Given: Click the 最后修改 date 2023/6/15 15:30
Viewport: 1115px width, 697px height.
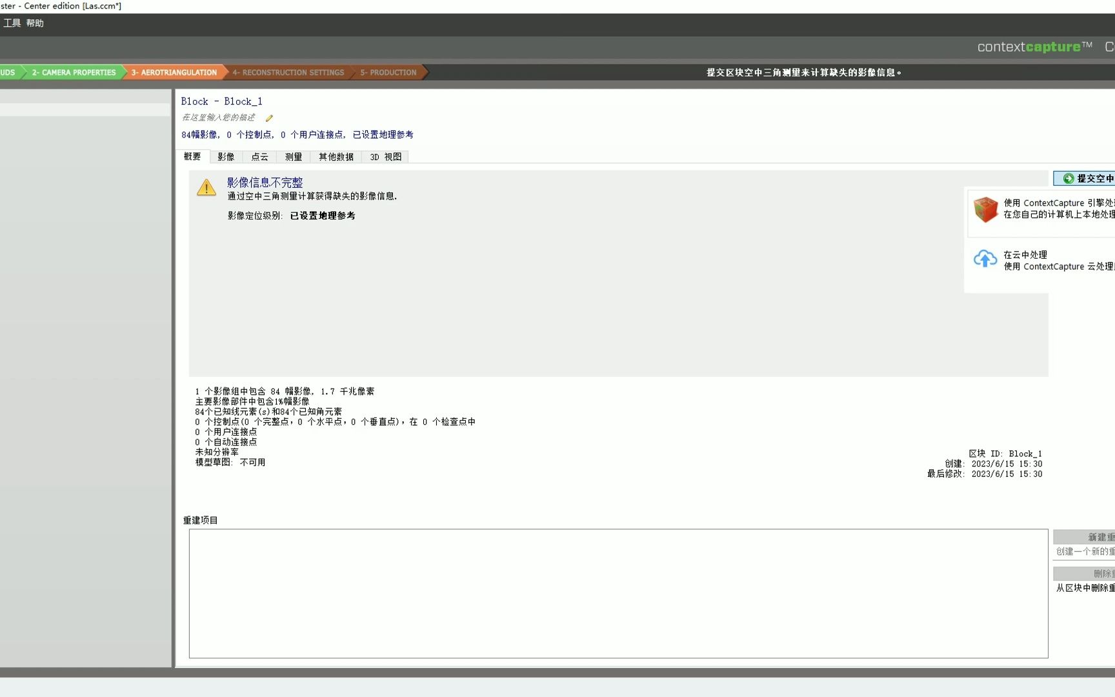Looking at the screenshot, I should point(1007,474).
